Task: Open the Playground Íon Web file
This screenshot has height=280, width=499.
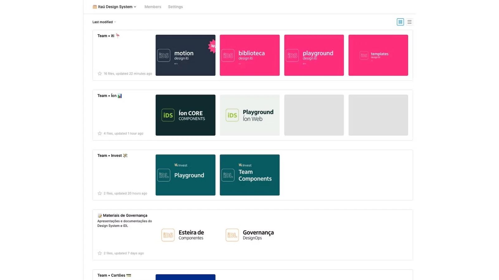Action: pyautogui.click(x=250, y=115)
